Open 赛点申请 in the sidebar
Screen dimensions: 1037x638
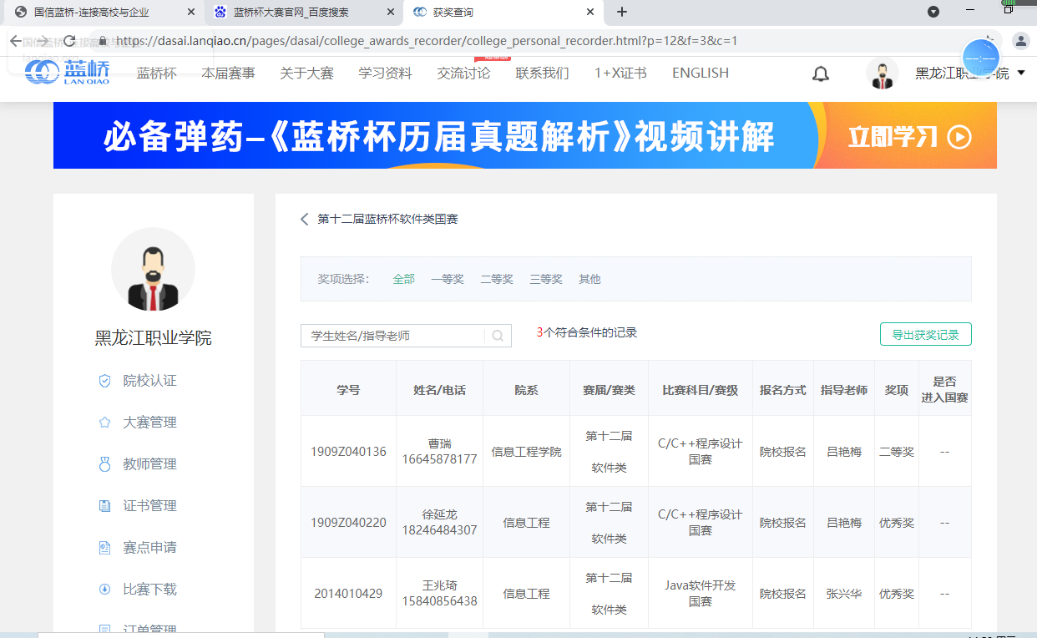(x=149, y=548)
